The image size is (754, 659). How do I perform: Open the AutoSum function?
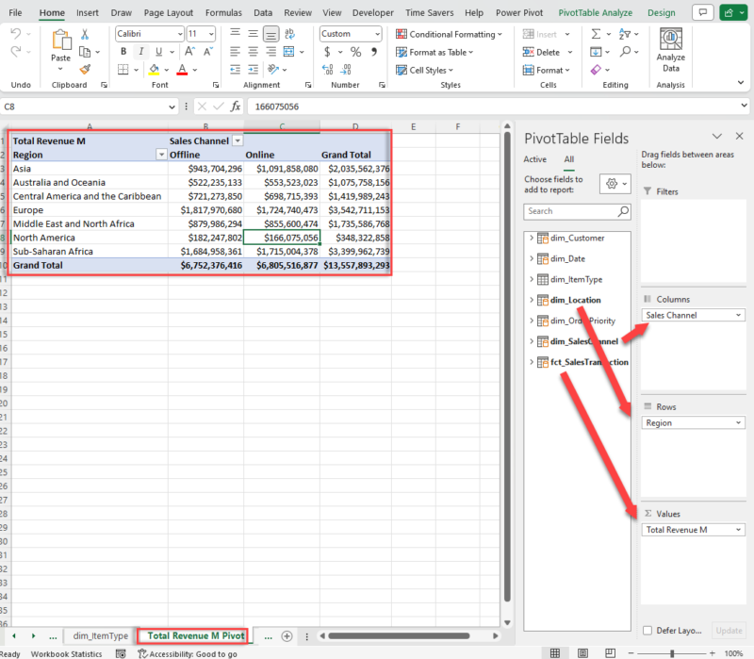point(595,33)
